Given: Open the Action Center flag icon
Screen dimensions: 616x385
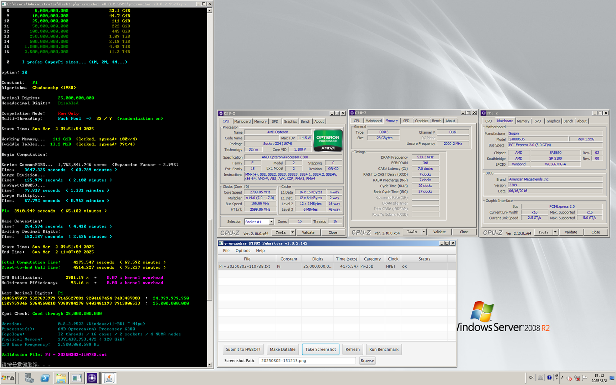Looking at the screenshot, I should (x=585, y=378).
